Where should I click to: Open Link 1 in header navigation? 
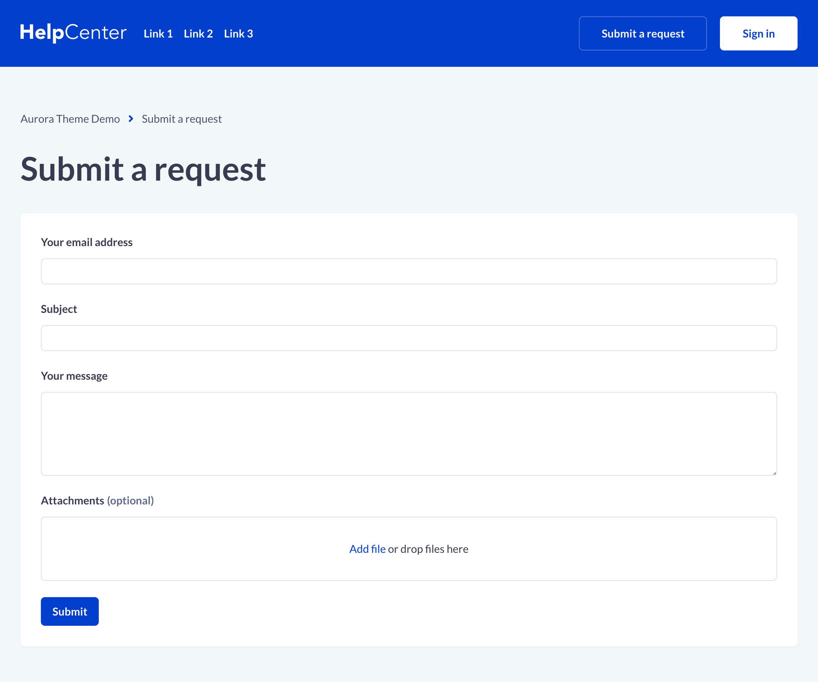pyautogui.click(x=158, y=33)
